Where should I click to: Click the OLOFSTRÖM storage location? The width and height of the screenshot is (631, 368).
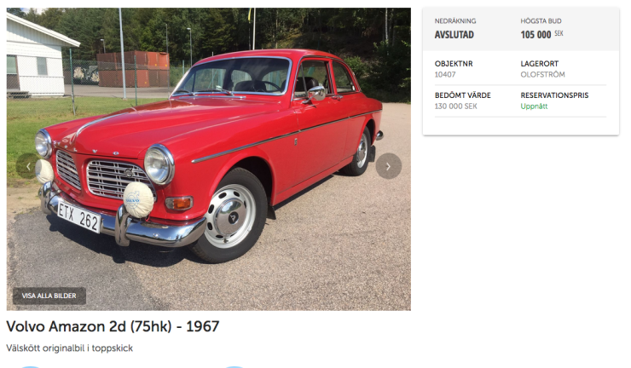pos(542,74)
